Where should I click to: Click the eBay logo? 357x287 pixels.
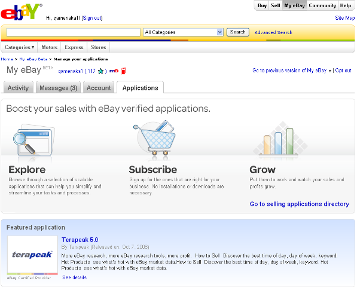[x=21, y=11]
